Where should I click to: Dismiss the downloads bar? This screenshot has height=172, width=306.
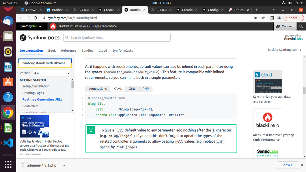click(302, 165)
